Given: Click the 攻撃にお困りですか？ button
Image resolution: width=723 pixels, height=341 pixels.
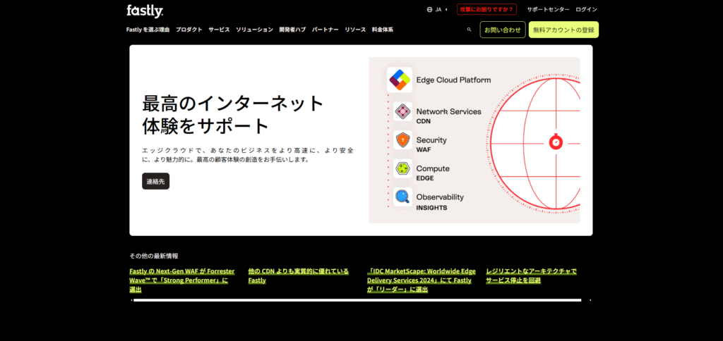Looking at the screenshot, I should pos(486,9).
